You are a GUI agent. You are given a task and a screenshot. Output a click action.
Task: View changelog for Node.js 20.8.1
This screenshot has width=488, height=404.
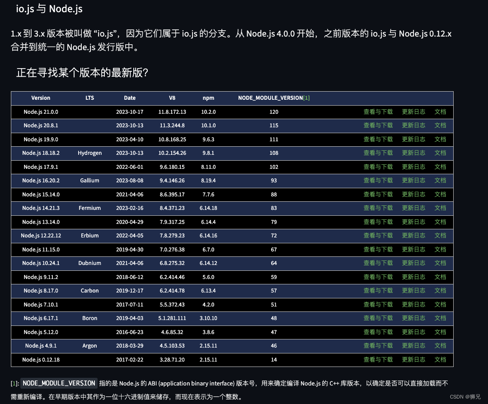[x=413, y=125]
